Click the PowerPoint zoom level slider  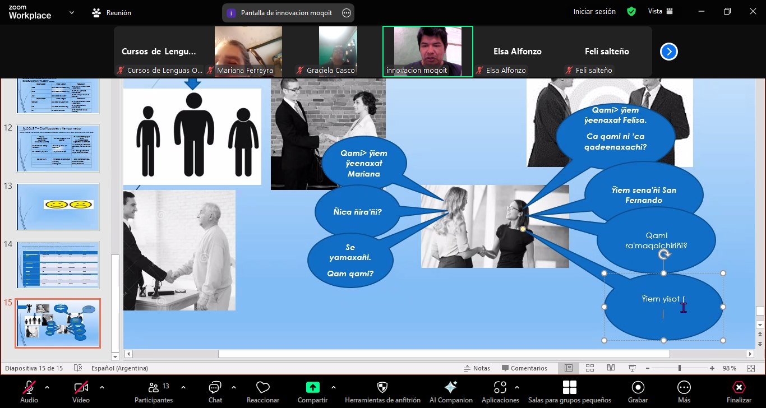[x=679, y=368]
